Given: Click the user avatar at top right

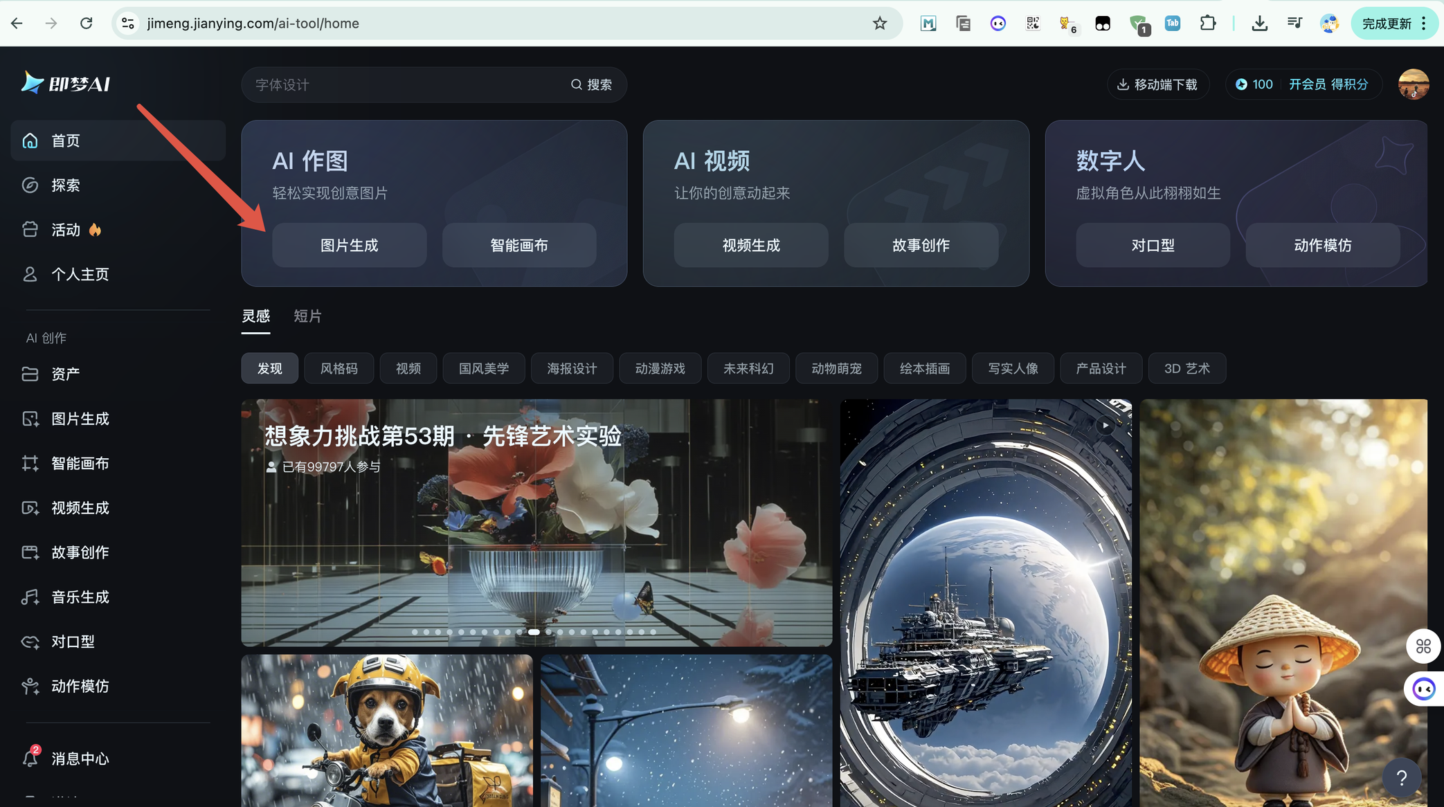Looking at the screenshot, I should [1413, 84].
